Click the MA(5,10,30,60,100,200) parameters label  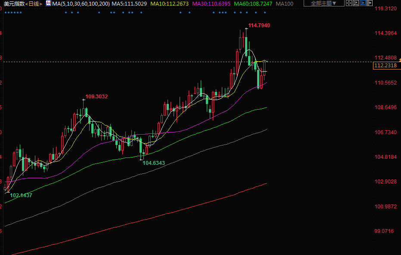pyautogui.click(x=81, y=3)
